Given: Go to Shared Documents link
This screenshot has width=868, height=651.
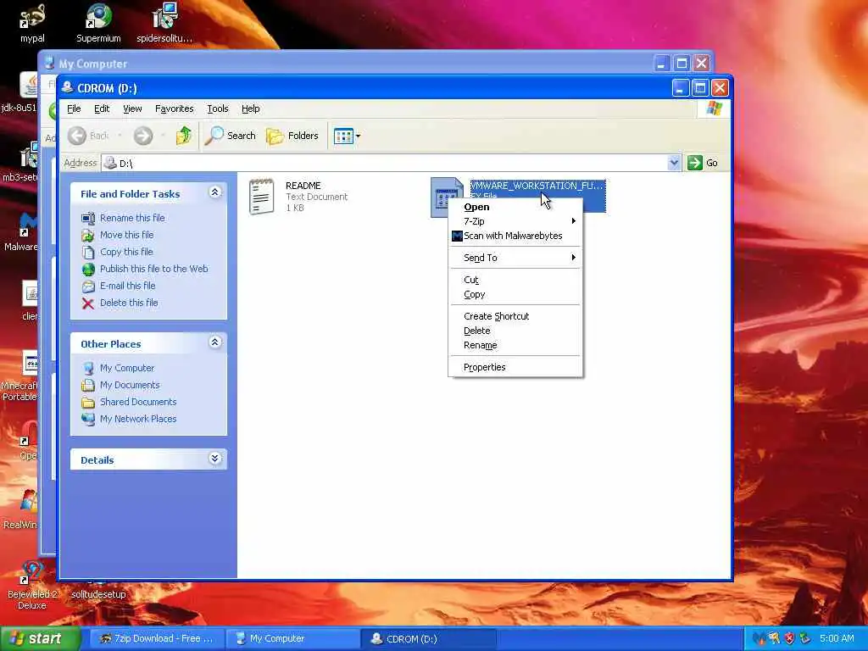Looking at the screenshot, I should coord(138,402).
